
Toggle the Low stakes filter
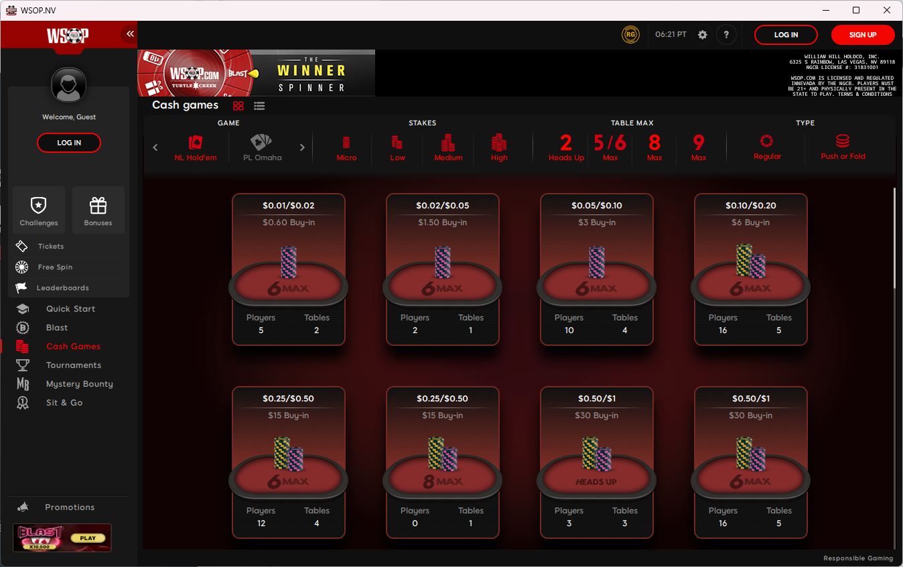397,148
